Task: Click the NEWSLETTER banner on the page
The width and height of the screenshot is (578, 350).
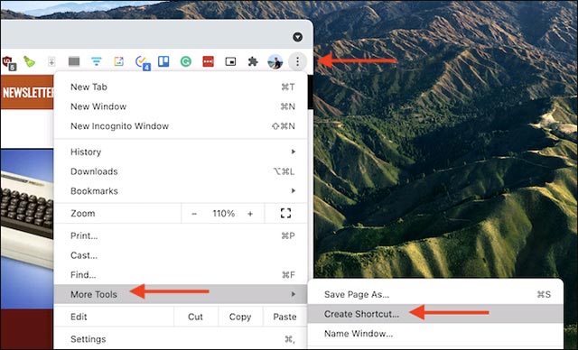Action: coord(28,92)
